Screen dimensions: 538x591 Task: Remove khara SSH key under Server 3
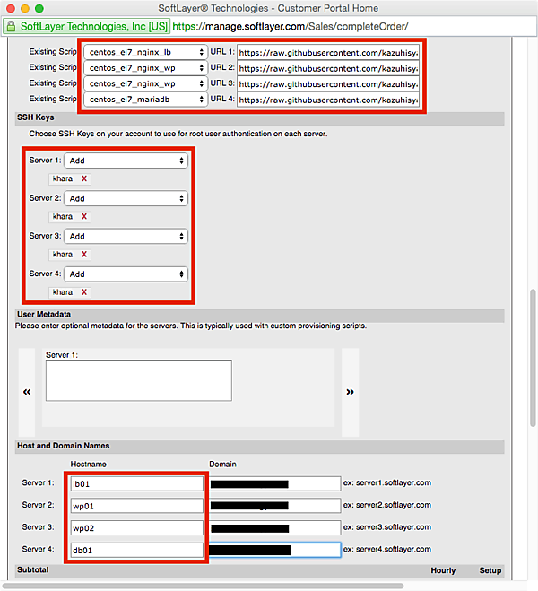(x=84, y=255)
